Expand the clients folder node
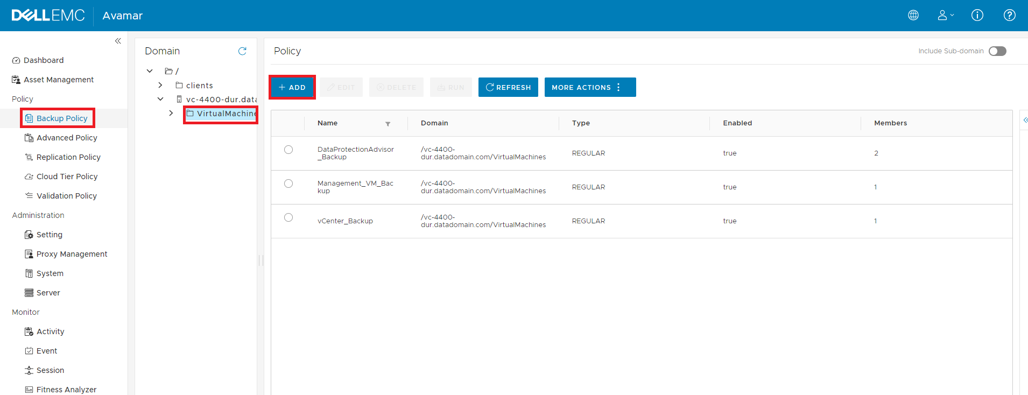1028x395 pixels. 160,85
